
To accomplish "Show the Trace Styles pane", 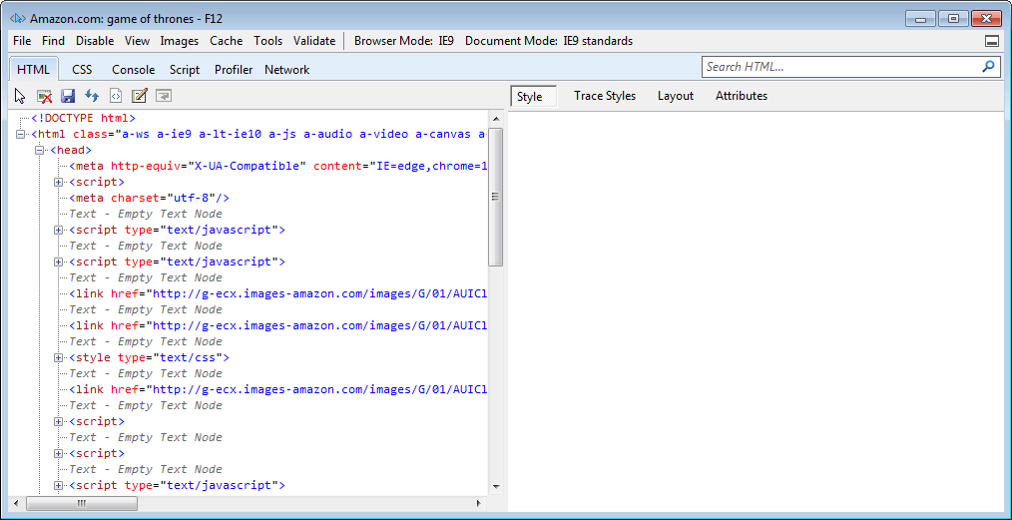I will (x=605, y=96).
